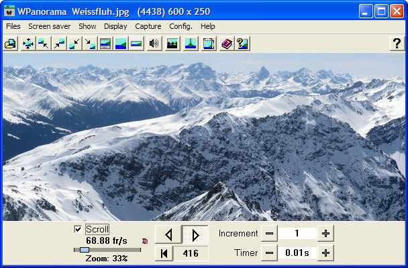
Task: Click the Timer field showing 0.01s
Action: 297,253
